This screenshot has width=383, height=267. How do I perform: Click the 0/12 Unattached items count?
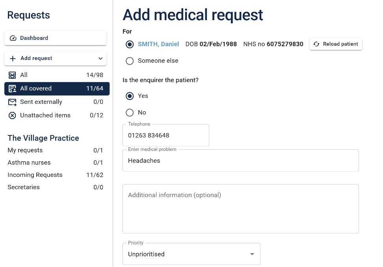(x=97, y=115)
